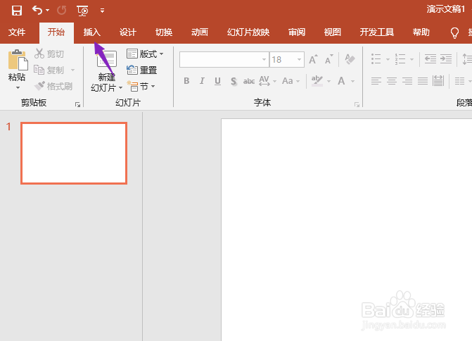Open character spacing AV icon

pos(264,81)
